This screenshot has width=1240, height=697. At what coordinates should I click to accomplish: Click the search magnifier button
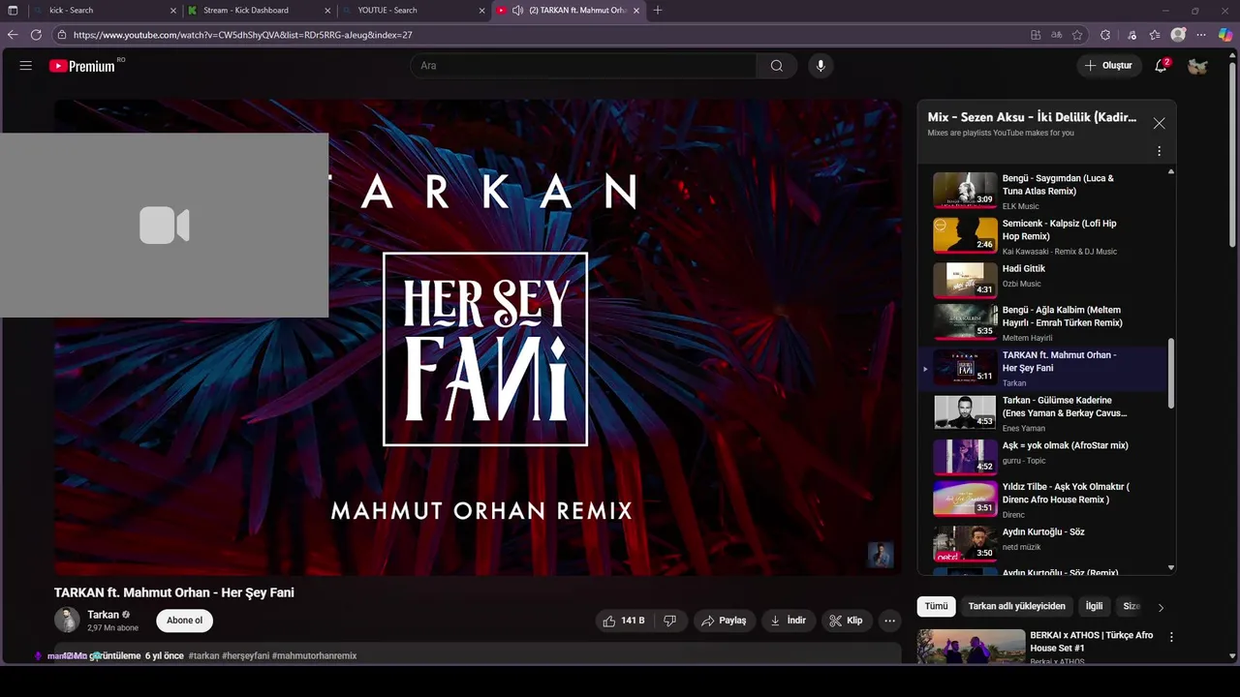coord(776,66)
